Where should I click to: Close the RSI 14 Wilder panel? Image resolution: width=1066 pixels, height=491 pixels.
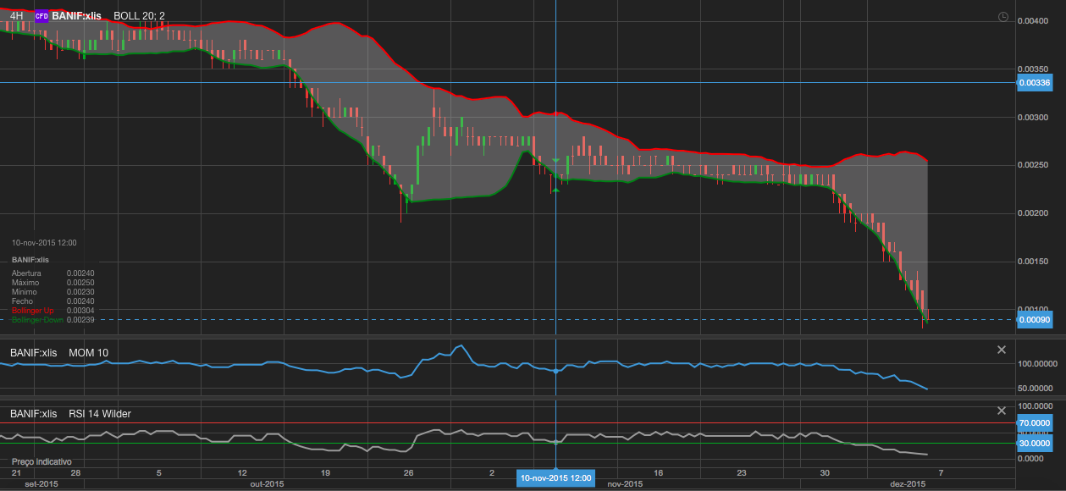[1002, 411]
